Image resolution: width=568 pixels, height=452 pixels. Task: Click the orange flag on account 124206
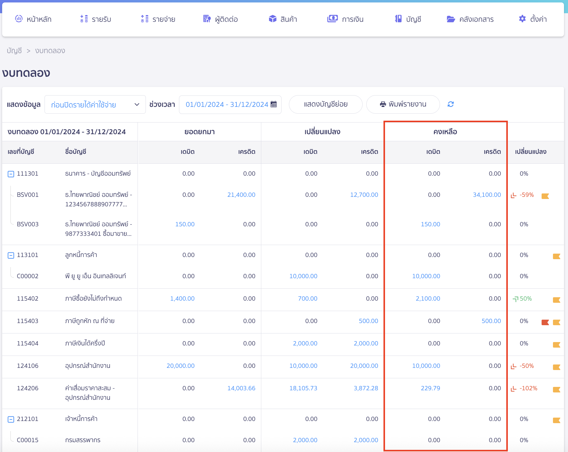(x=556, y=389)
